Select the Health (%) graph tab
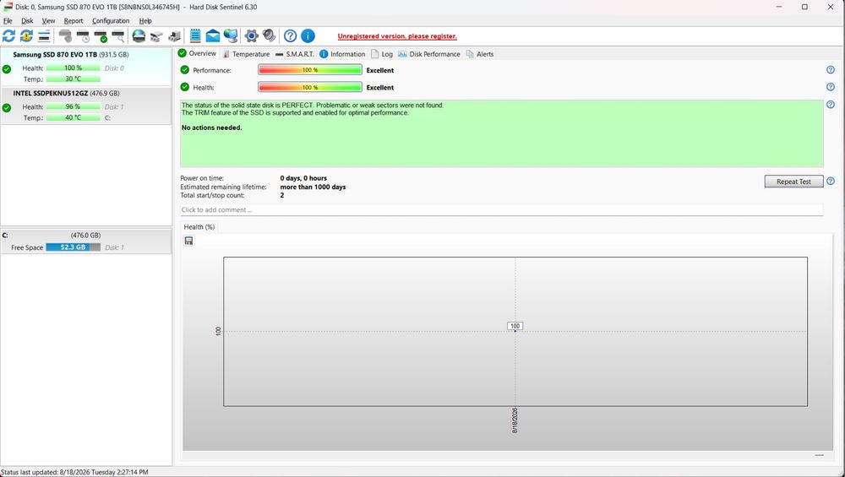Image resolution: width=845 pixels, height=477 pixels. (x=199, y=226)
